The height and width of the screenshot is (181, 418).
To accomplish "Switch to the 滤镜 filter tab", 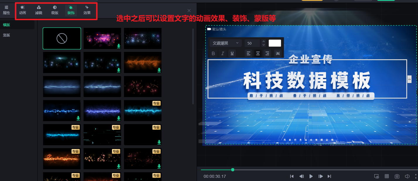I will click(39, 10).
